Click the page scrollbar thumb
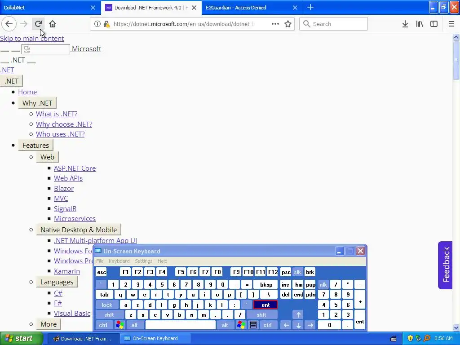This screenshot has height=345, width=460. pos(456,60)
